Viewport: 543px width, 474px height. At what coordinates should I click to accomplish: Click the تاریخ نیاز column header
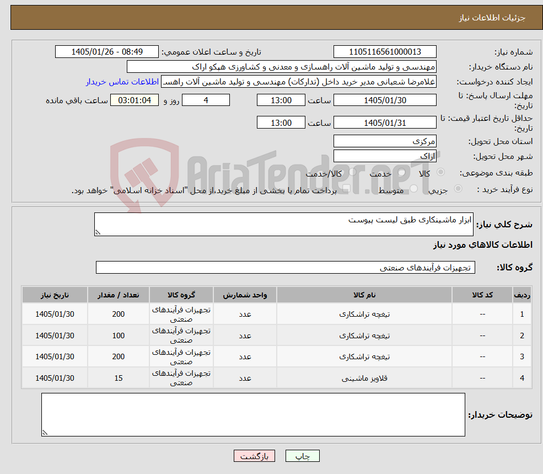[x=55, y=295]
